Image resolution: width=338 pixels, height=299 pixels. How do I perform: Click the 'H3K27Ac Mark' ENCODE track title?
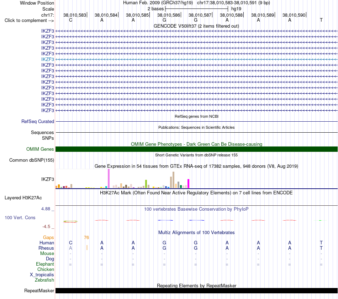pyautogui.click(x=196, y=193)
